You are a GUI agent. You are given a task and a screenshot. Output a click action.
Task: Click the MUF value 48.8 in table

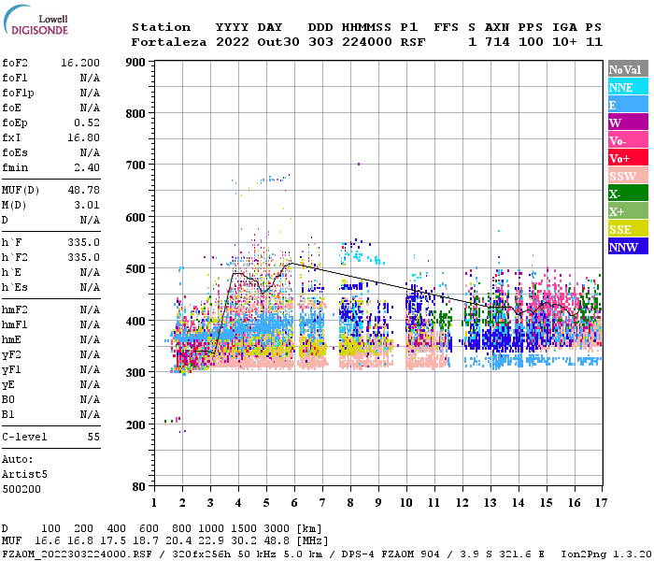point(277,541)
